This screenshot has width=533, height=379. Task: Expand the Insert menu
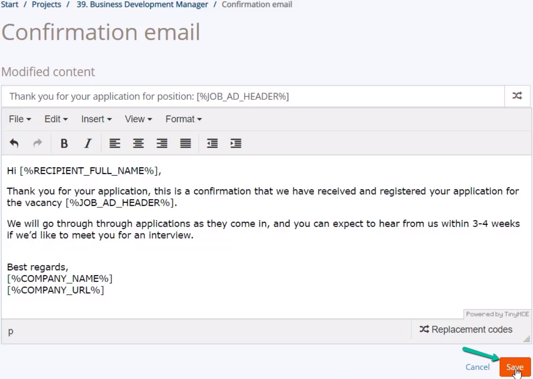pos(96,119)
